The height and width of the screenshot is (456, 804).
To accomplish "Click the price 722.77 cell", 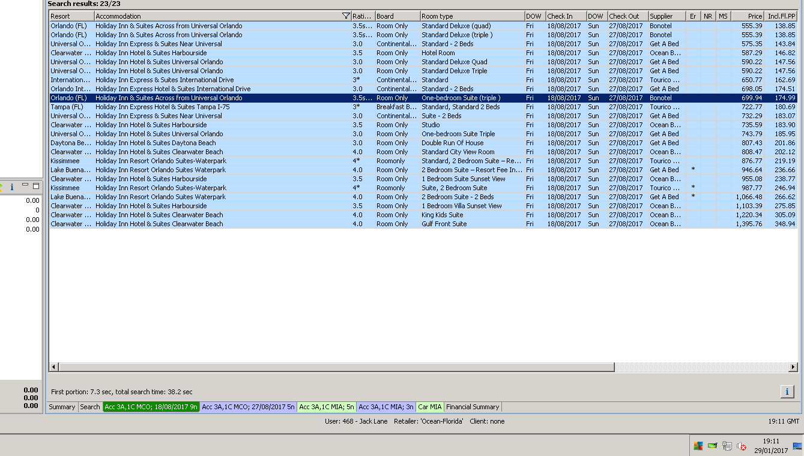I will [x=748, y=107].
